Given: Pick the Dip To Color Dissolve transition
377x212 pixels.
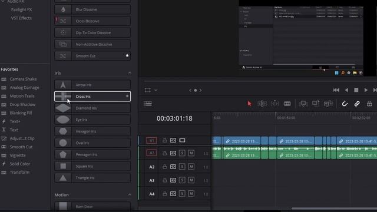Looking at the screenshot, I should click(x=92, y=33).
